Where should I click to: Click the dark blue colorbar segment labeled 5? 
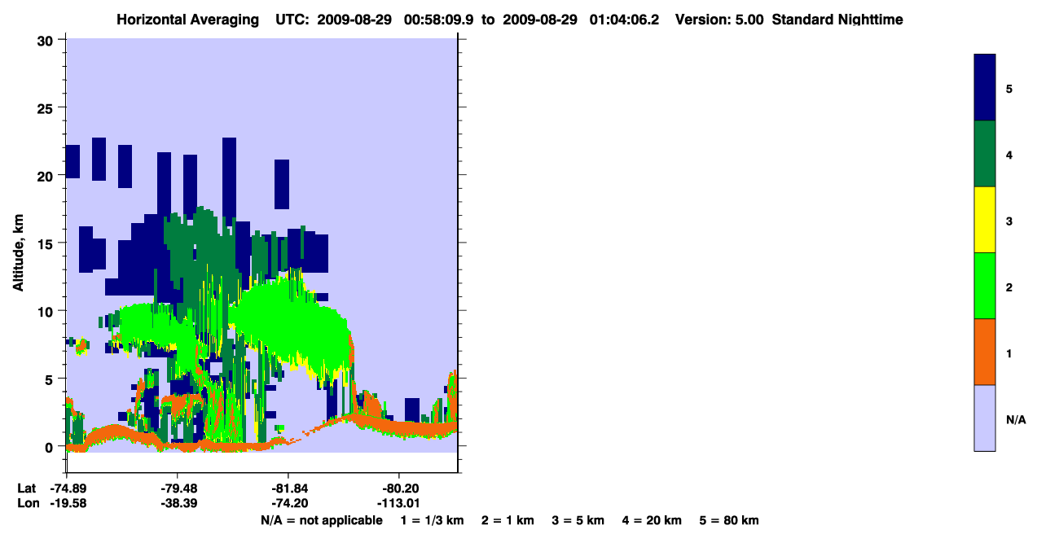pyautogui.click(x=985, y=87)
